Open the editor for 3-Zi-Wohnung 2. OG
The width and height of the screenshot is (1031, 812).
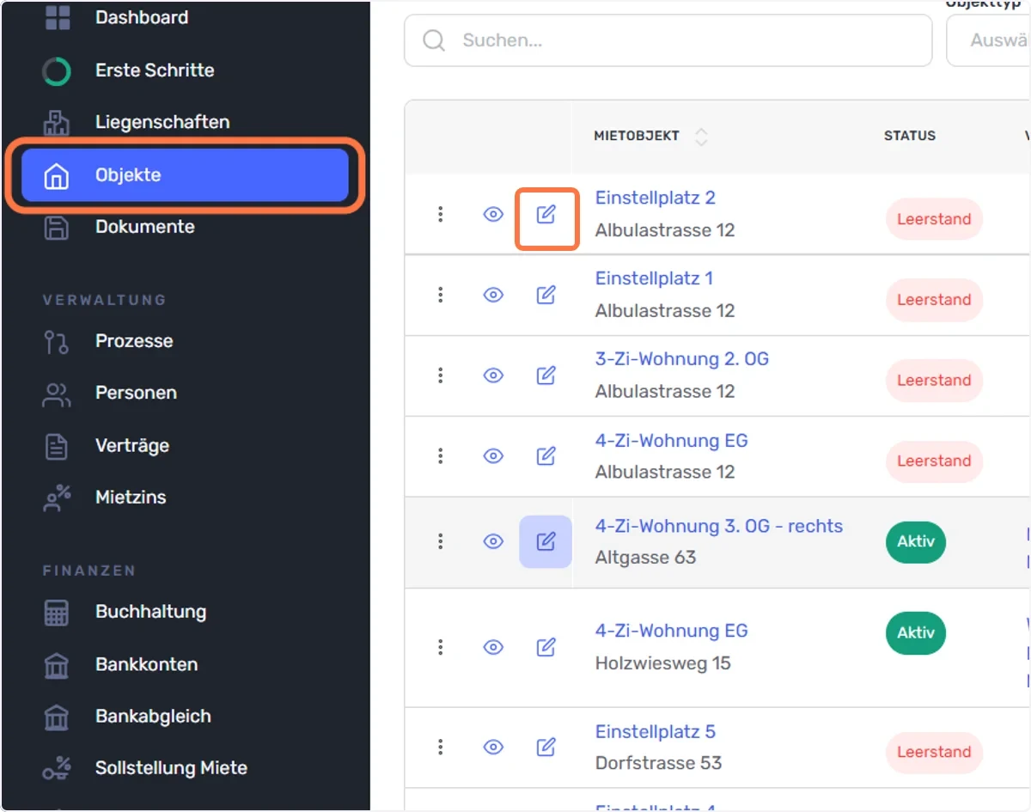(546, 375)
